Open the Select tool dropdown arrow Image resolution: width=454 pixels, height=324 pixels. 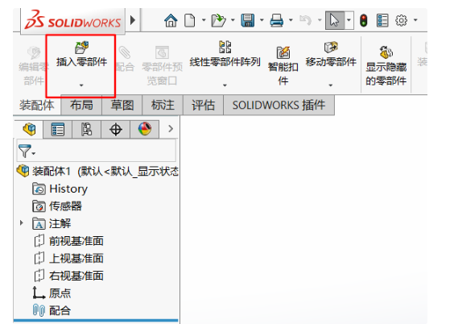tap(349, 20)
